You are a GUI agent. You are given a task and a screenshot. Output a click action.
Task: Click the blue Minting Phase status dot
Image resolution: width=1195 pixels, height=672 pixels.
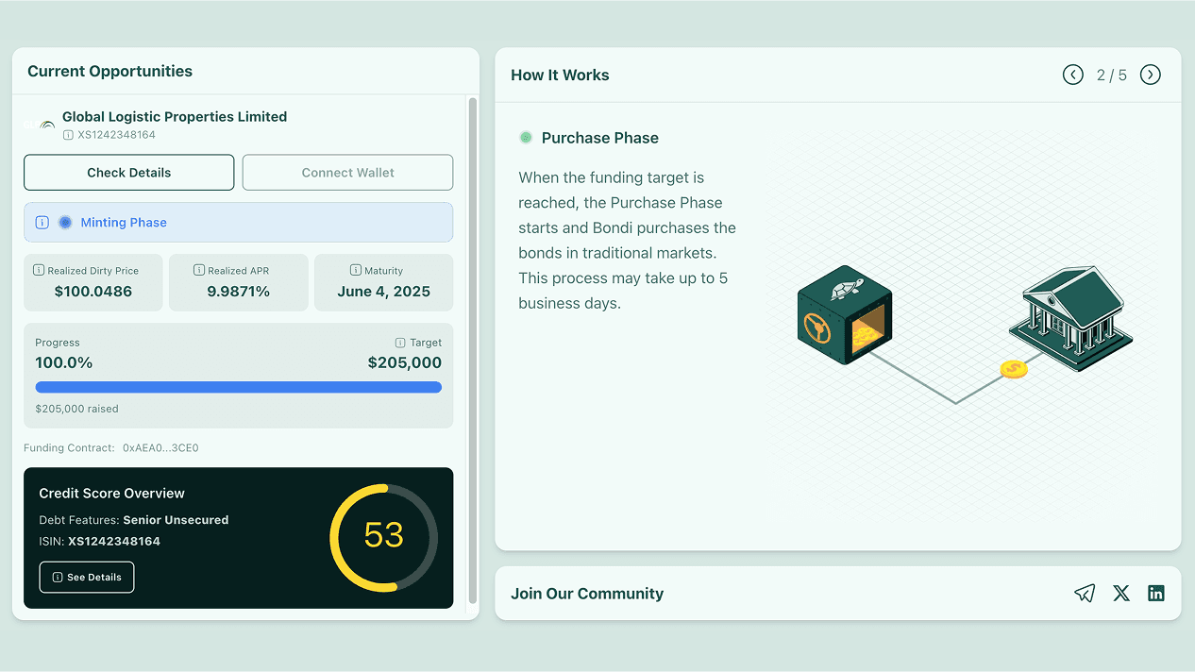[65, 223]
